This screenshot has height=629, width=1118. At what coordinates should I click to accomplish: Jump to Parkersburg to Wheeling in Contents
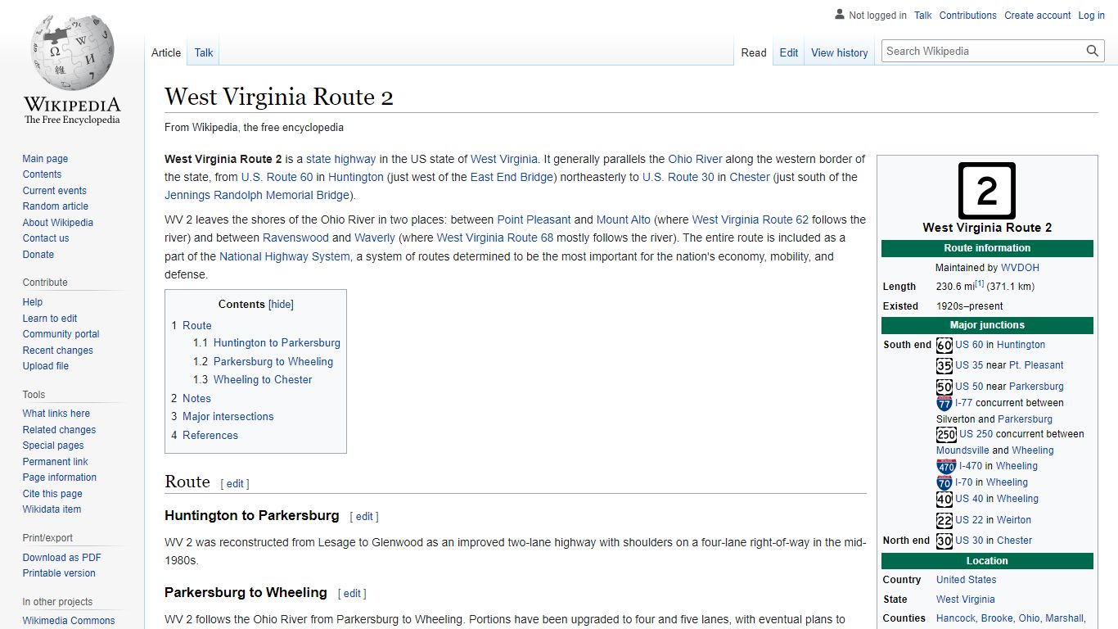[x=273, y=361]
